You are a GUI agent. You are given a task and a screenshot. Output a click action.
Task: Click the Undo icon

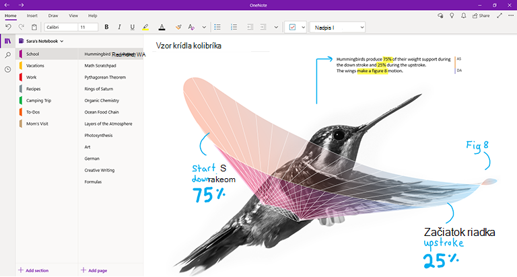click(8, 27)
